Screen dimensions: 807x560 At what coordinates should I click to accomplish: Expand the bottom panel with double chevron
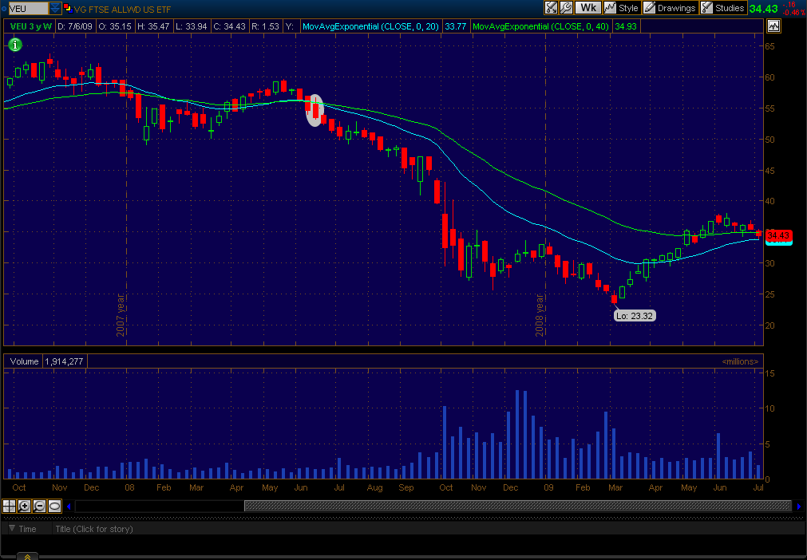pyautogui.click(x=26, y=556)
